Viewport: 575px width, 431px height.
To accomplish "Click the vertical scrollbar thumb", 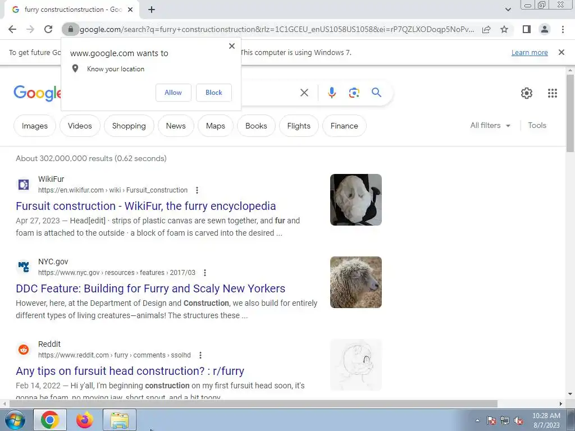I will click(x=570, y=113).
